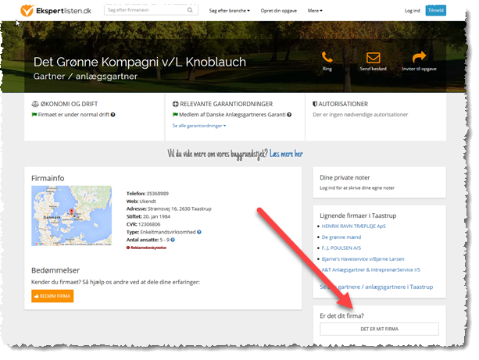The height and width of the screenshot is (360, 479).
Task: Open the Søg efter branche dropdown
Action: [x=230, y=11]
